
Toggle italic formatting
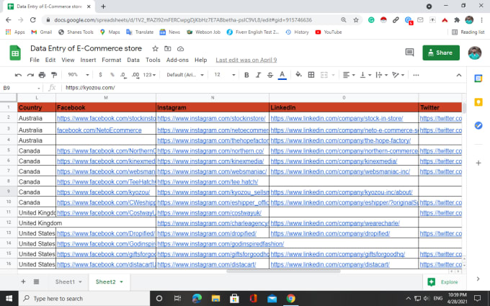[258, 75]
